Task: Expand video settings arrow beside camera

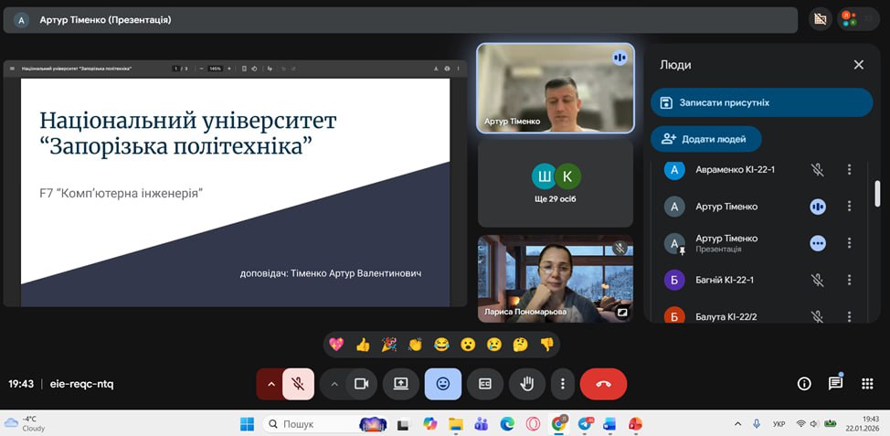Action: tap(334, 384)
